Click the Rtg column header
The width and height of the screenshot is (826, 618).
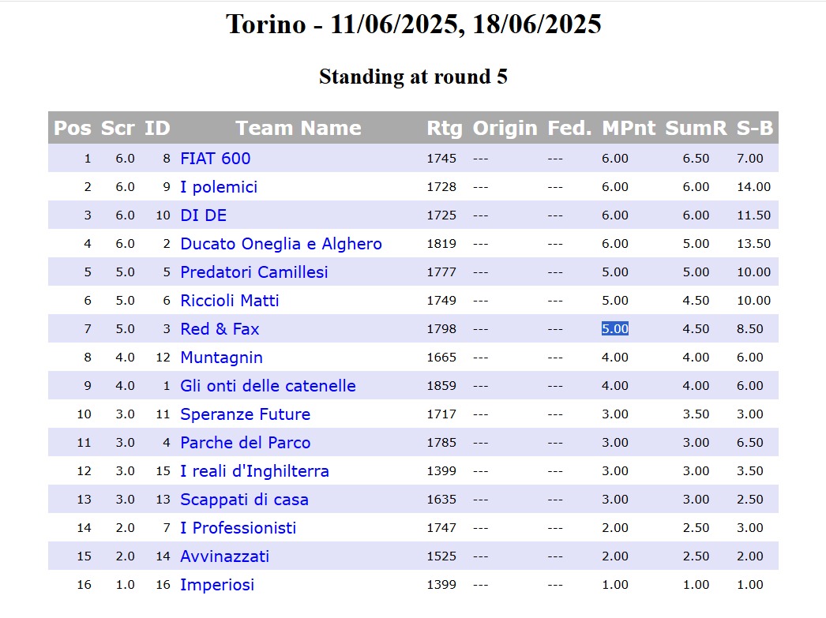[444, 128]
